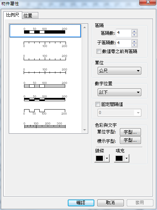157x210 pixels.
Task: Select the 0 to 300 triple-line scale bar
Action: tap(45, 125)
